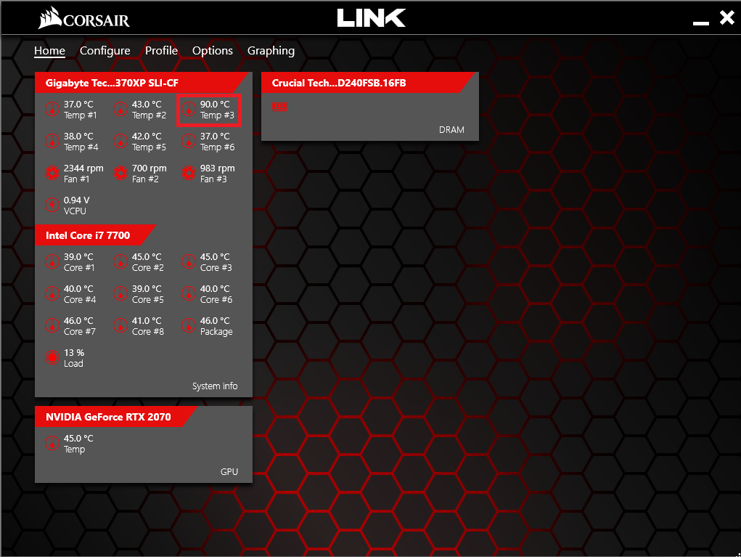Click the Core #3 thermometer icon
The height and width of the screenshot is (557, 741).
pyautogui.click(x=188, y=262)
